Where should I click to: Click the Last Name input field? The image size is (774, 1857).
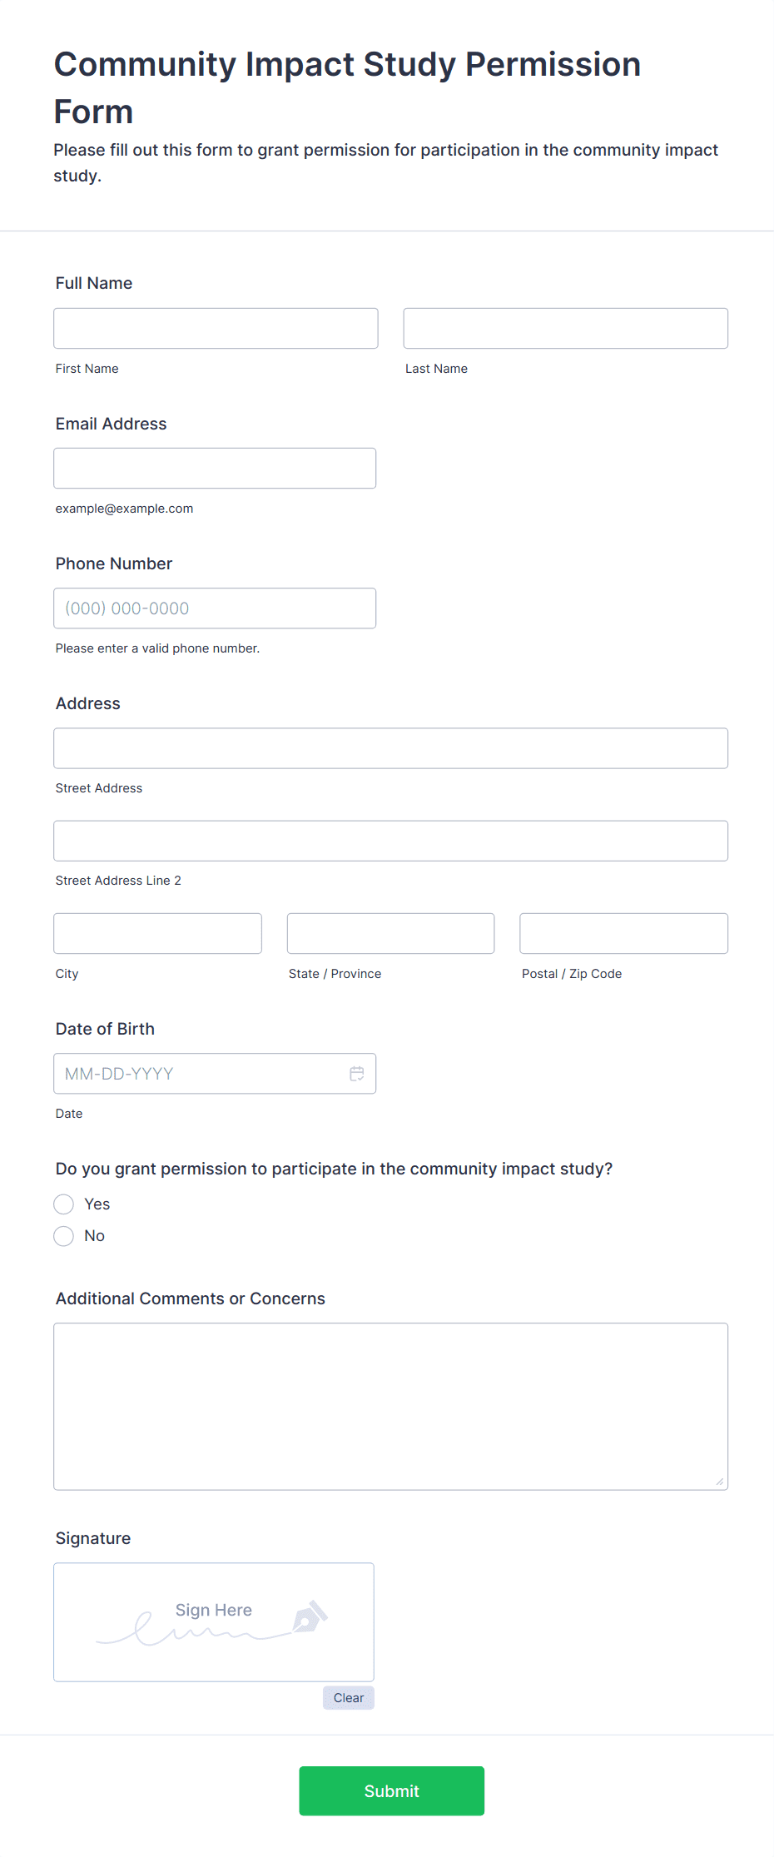565,328
